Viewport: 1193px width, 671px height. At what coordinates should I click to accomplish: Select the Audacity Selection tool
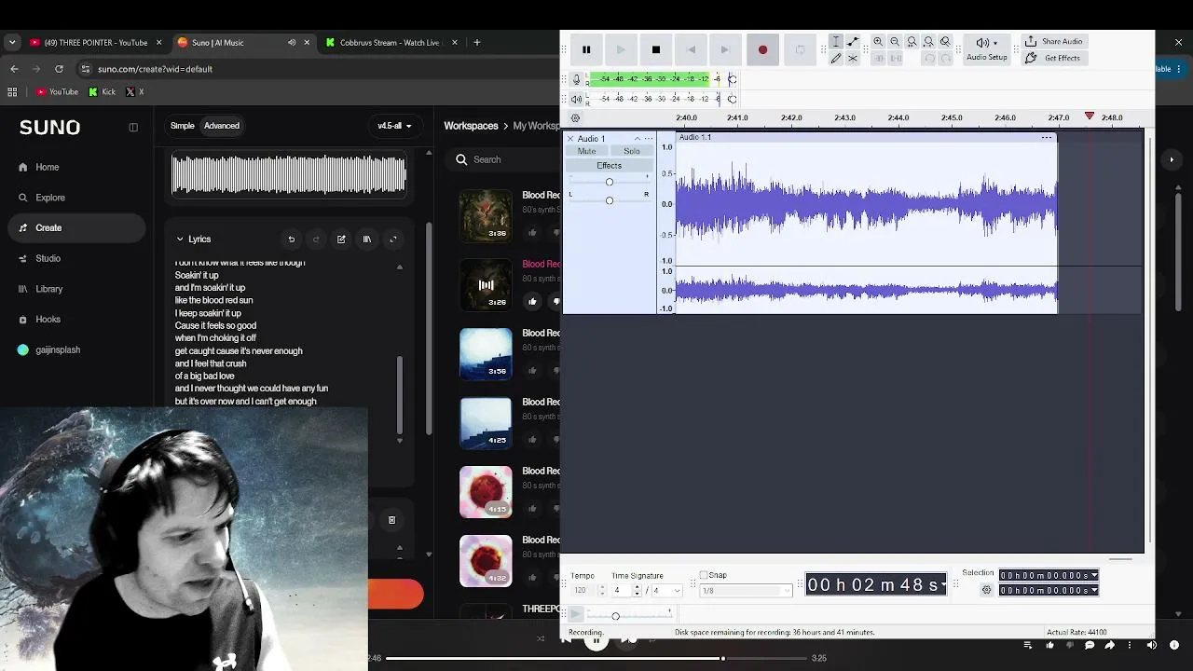coord(836,42)
